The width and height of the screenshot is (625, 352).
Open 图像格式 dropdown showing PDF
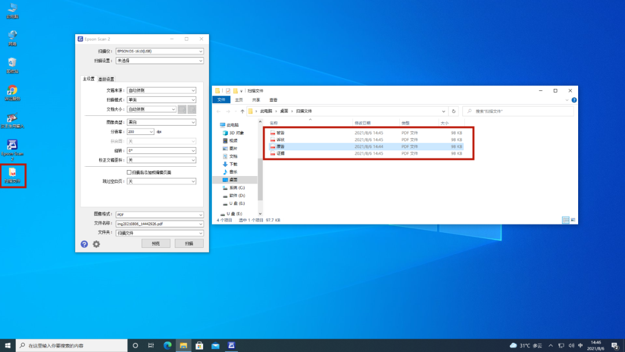point(160,214)
